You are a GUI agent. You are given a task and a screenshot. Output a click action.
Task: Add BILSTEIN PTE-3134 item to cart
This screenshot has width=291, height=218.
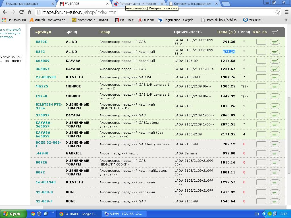click(275, 106)
